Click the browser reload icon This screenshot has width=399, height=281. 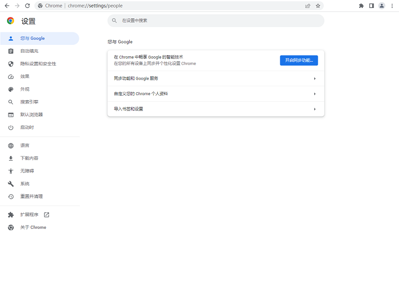pyautogui.click(x=27, y=5)
